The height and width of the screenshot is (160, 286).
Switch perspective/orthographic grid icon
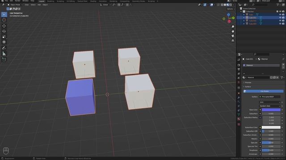pyautogui.click(x=233, y=40)
